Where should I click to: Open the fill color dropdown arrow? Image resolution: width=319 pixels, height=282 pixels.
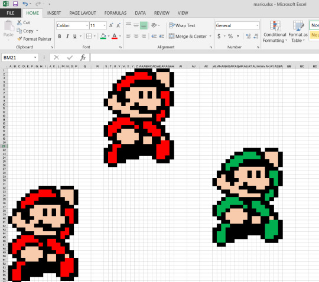coord(109,36)
